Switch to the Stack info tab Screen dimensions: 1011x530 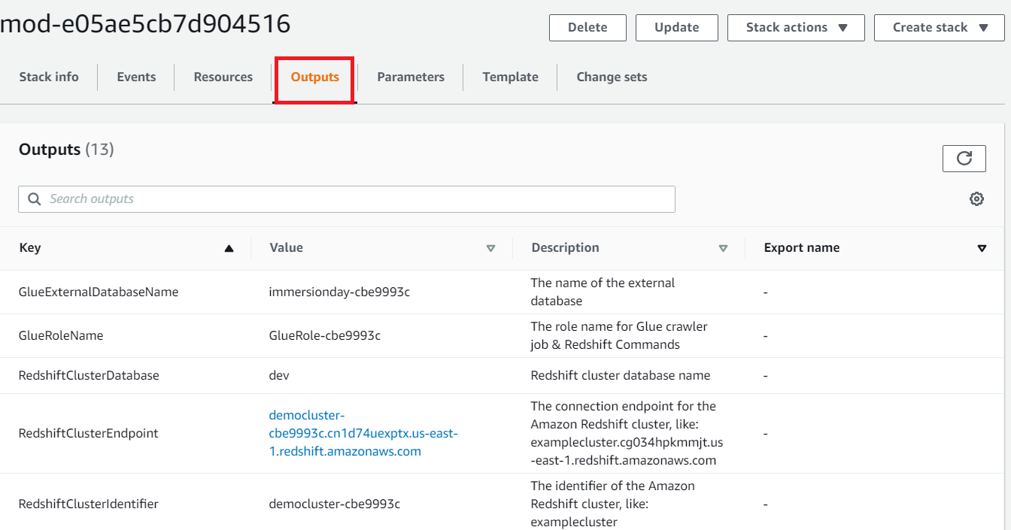(x=49, y=77)
